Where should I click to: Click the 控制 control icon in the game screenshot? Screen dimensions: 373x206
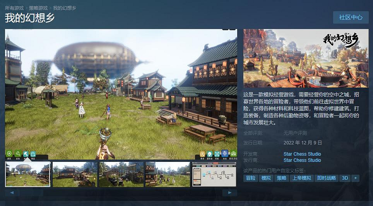tap(217, 155)
